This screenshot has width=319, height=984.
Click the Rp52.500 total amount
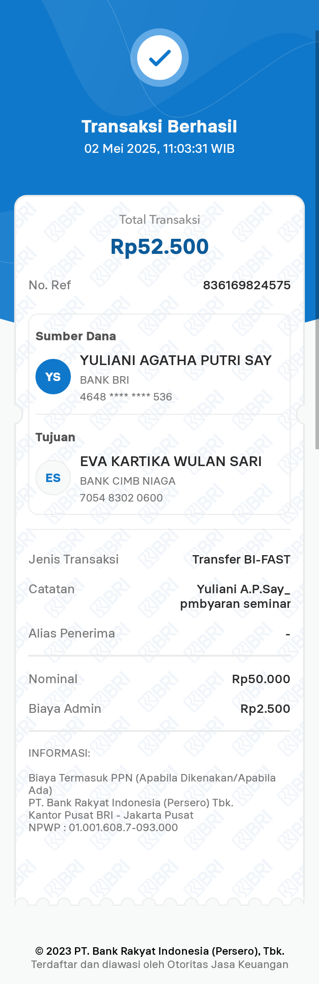click(159, 247)
